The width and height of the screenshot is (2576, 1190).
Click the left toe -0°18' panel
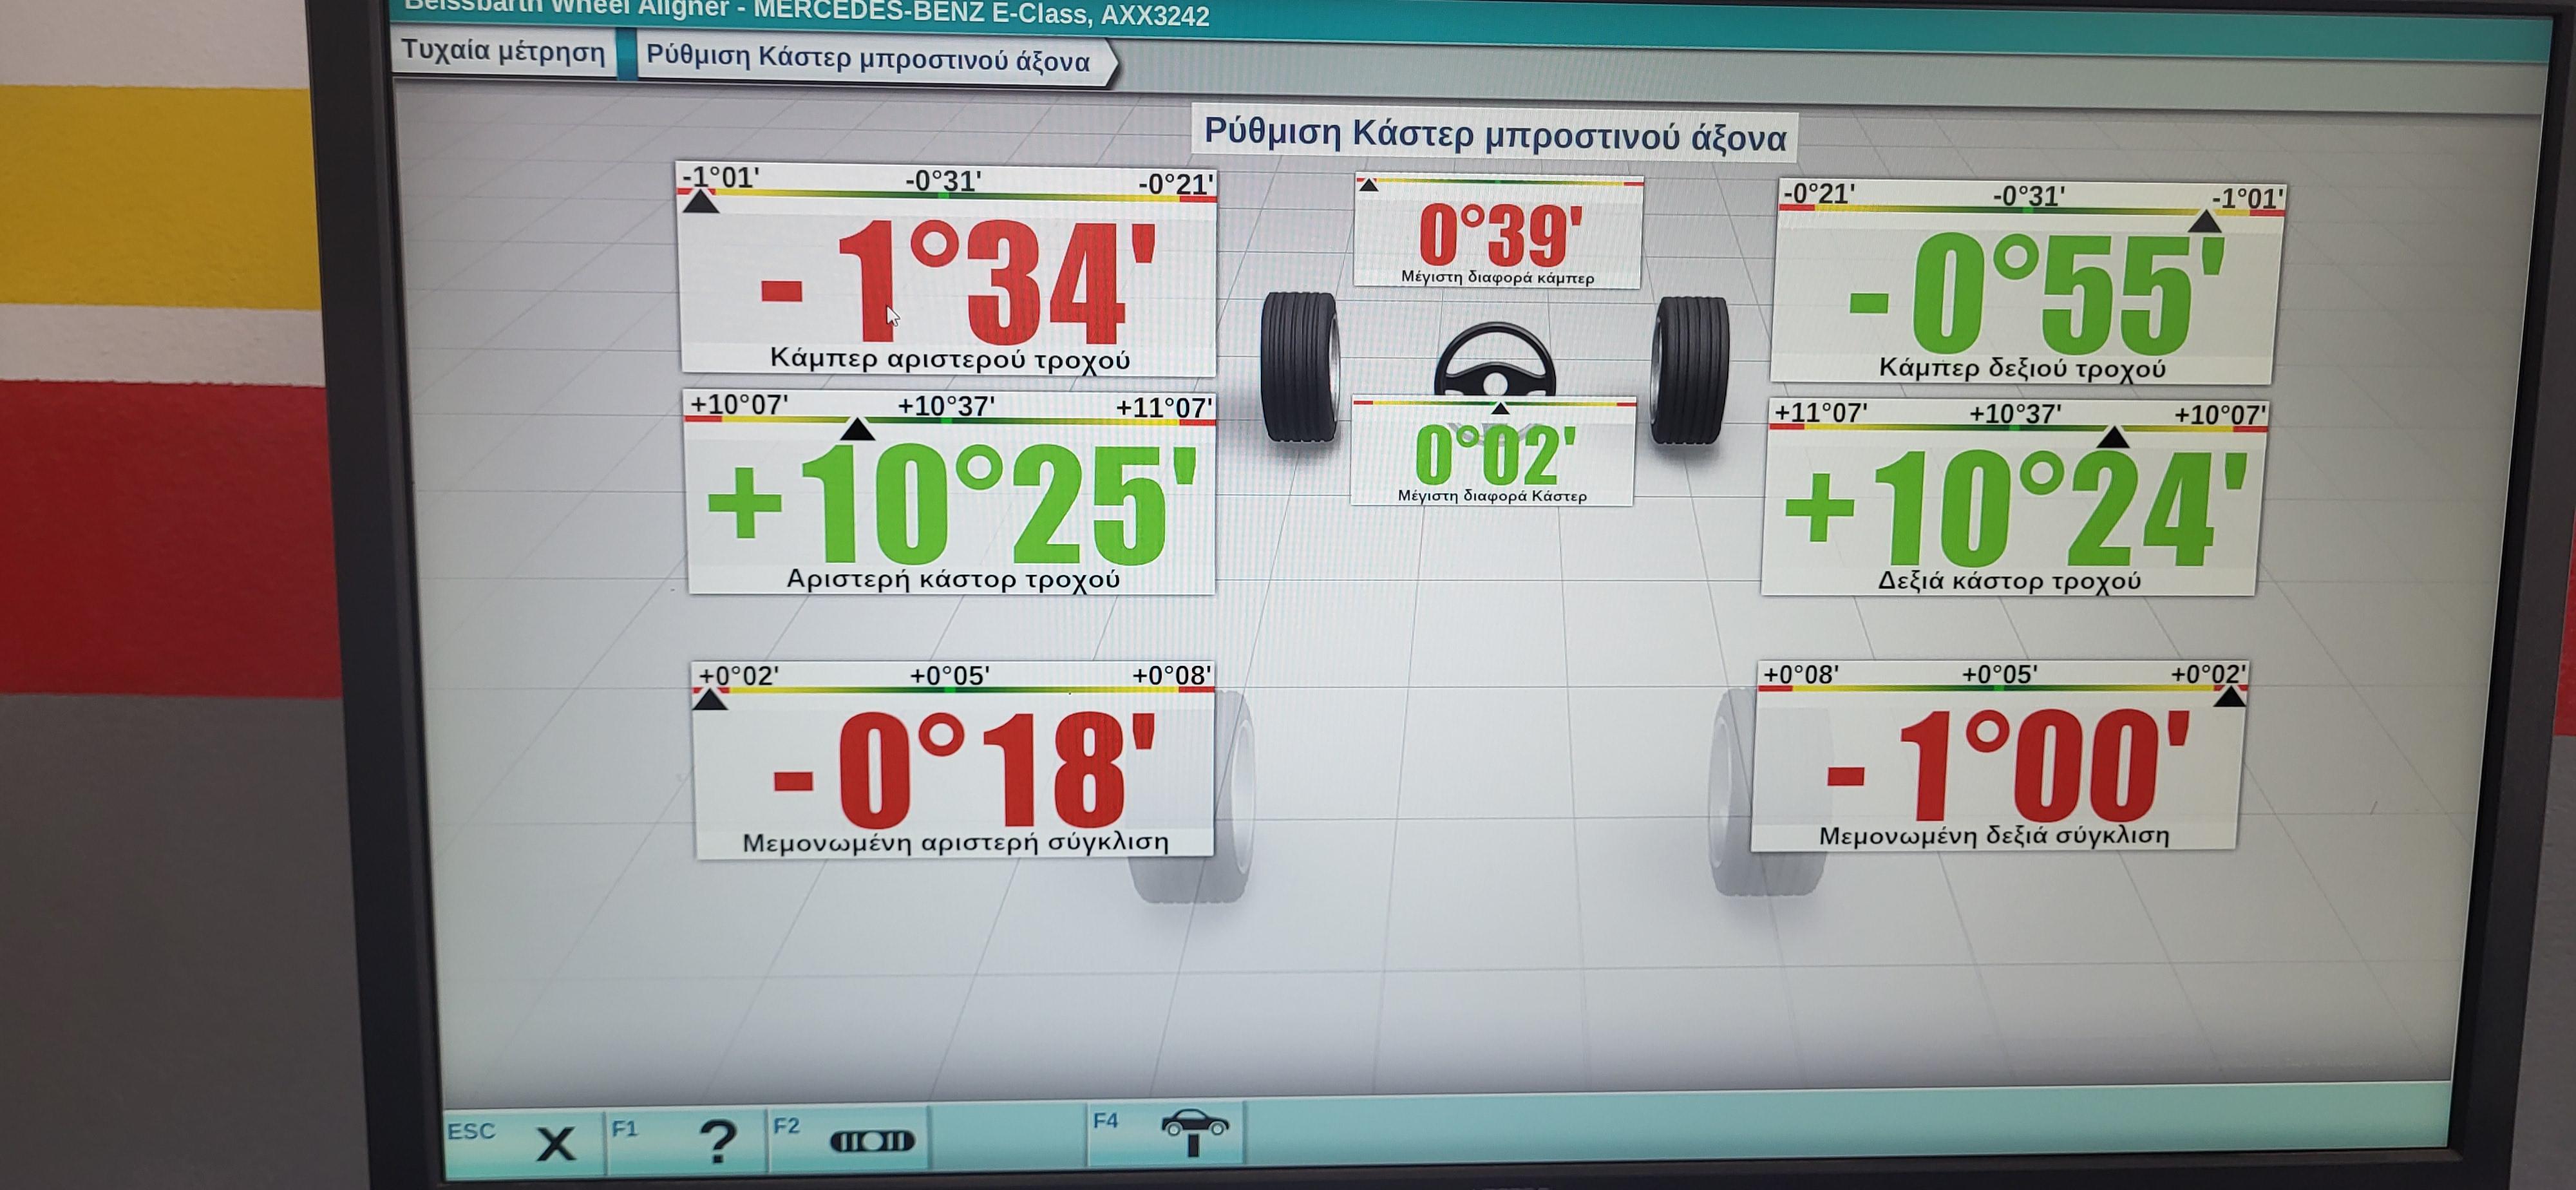(953, 759)
